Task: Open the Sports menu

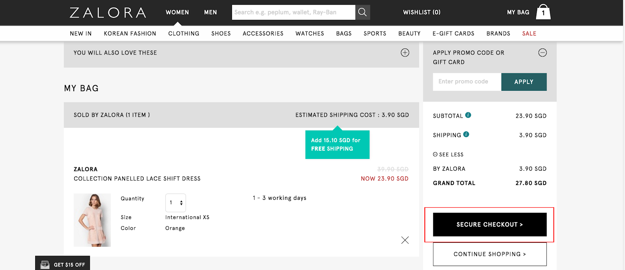Action: pos(375,34)
